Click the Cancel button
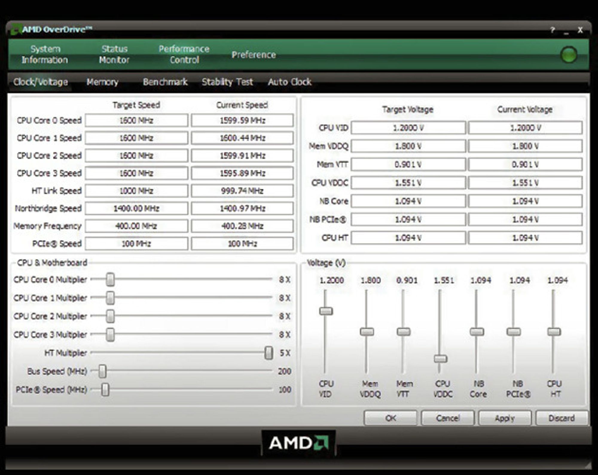The image size is (598, 475). pyautogui.click(x=448, y=418)
